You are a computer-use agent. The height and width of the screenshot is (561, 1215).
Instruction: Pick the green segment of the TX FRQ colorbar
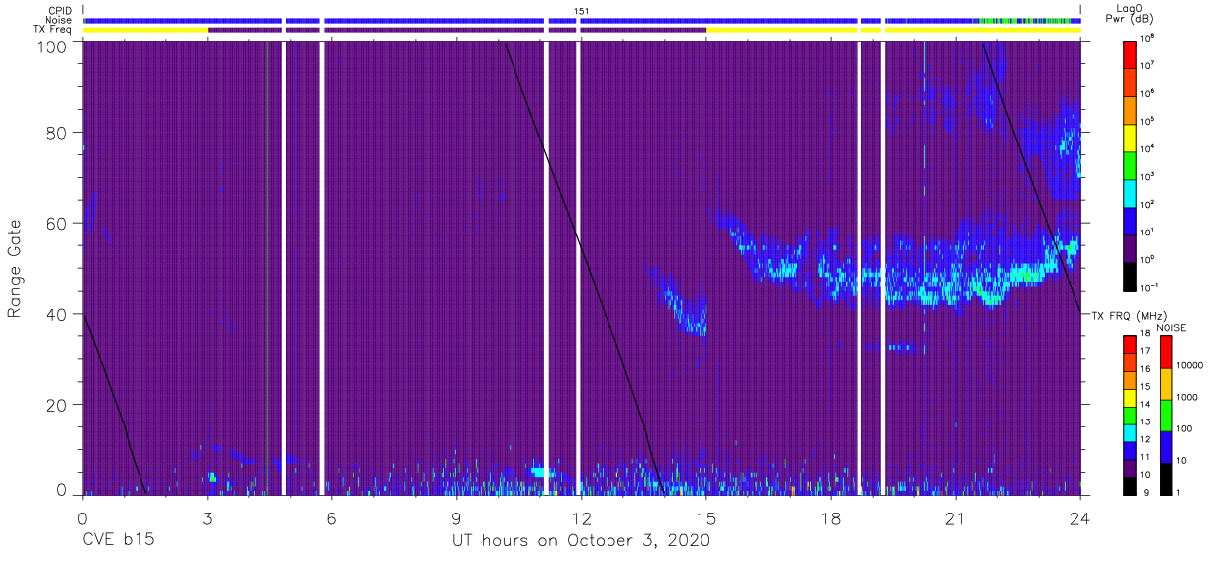tap(1131, 415)
